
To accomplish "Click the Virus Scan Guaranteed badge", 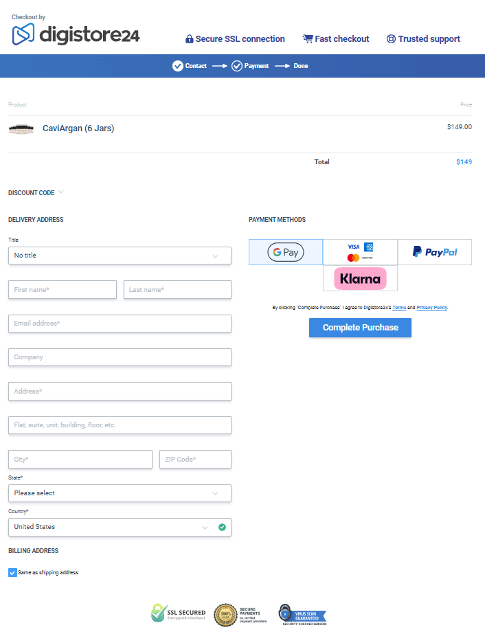I will [x=302, y=614].
